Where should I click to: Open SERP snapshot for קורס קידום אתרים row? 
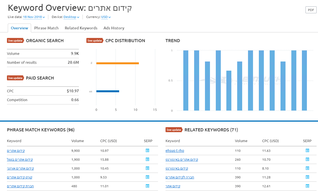coord(147,177)
